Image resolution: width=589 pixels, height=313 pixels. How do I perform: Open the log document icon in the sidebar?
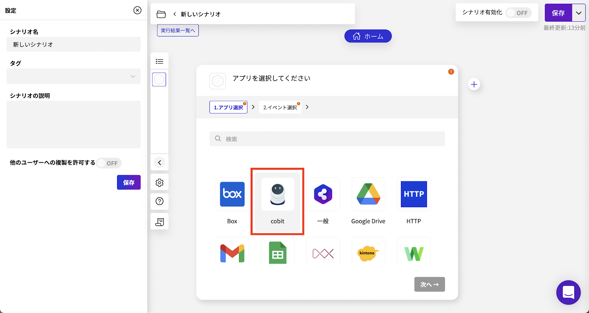point(159,222)
